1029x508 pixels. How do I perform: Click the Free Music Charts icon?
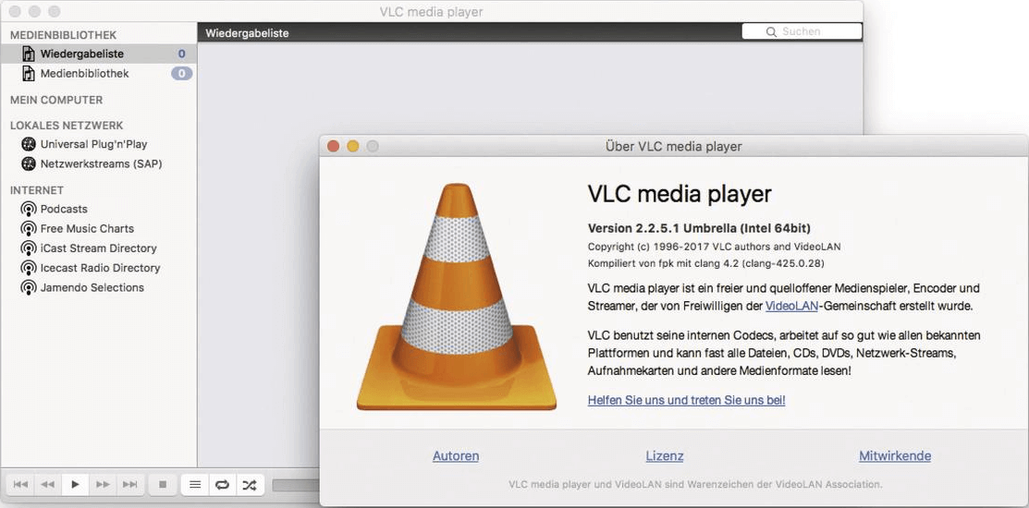coord(29,229)
